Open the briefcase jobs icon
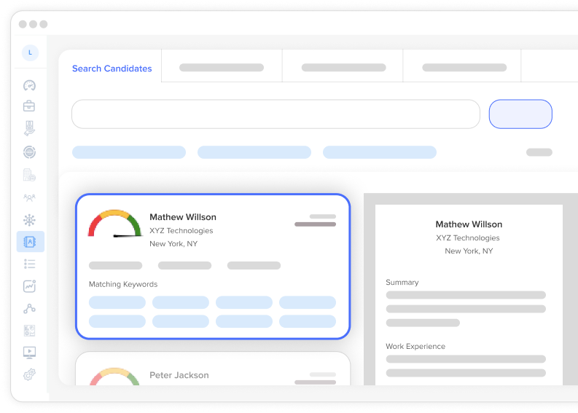This screenshot has height=413, width=578. coord(29,106)
